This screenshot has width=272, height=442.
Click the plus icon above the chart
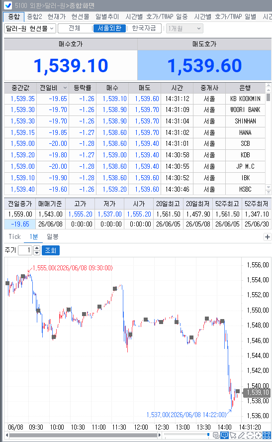pos(268,237)
